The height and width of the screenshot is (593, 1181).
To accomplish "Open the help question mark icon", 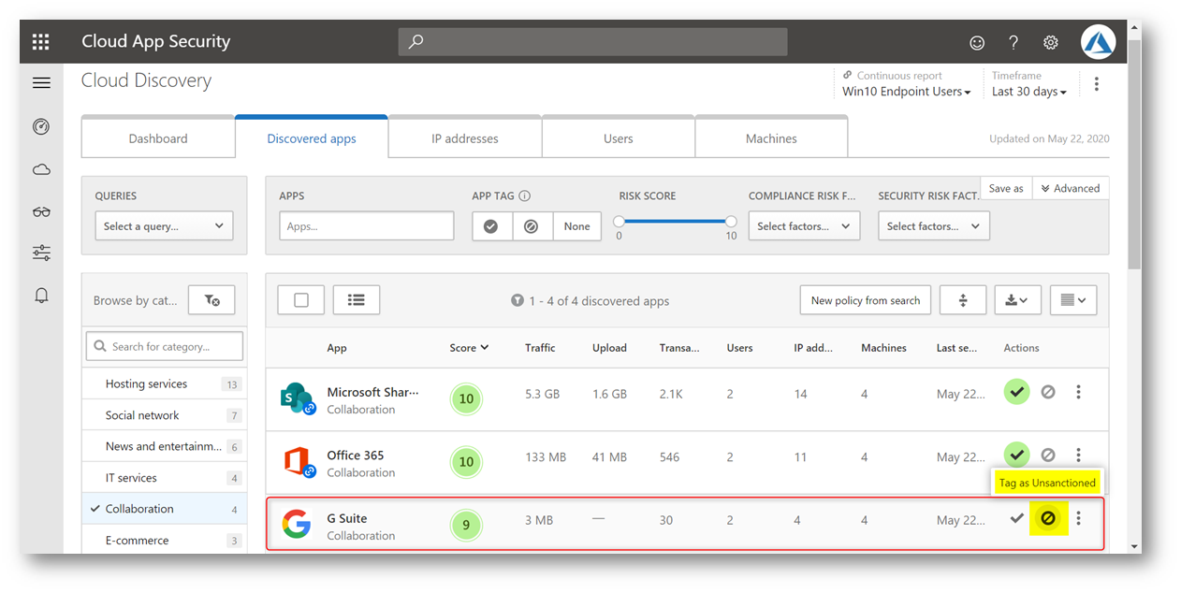I will (1013, 42).
